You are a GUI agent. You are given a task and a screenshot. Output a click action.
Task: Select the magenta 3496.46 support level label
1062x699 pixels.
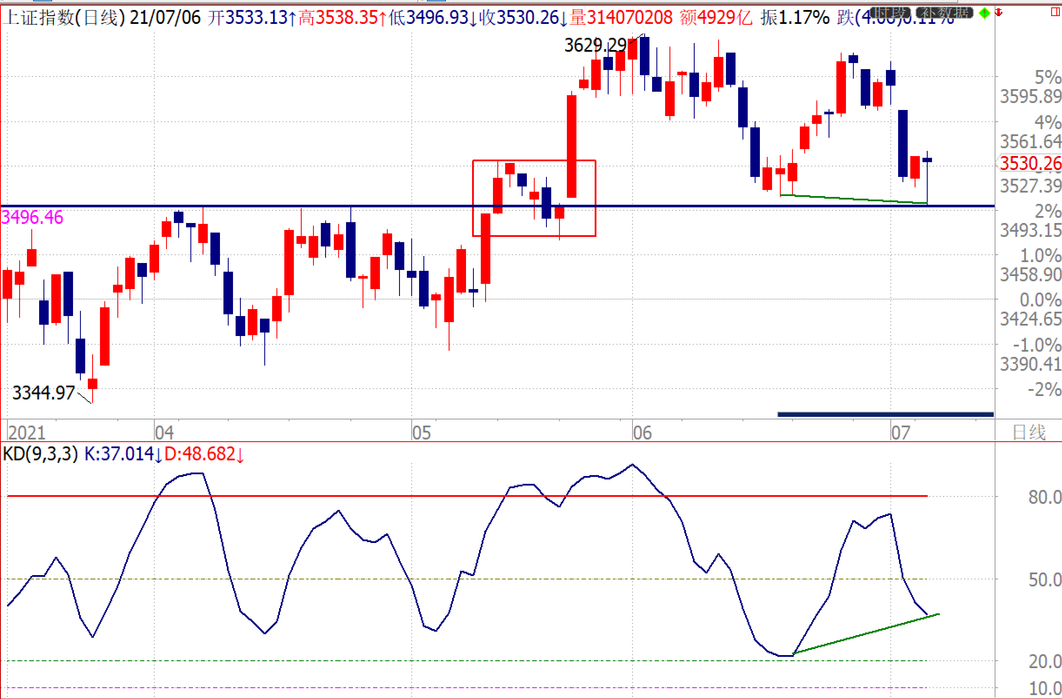point(32,217)
